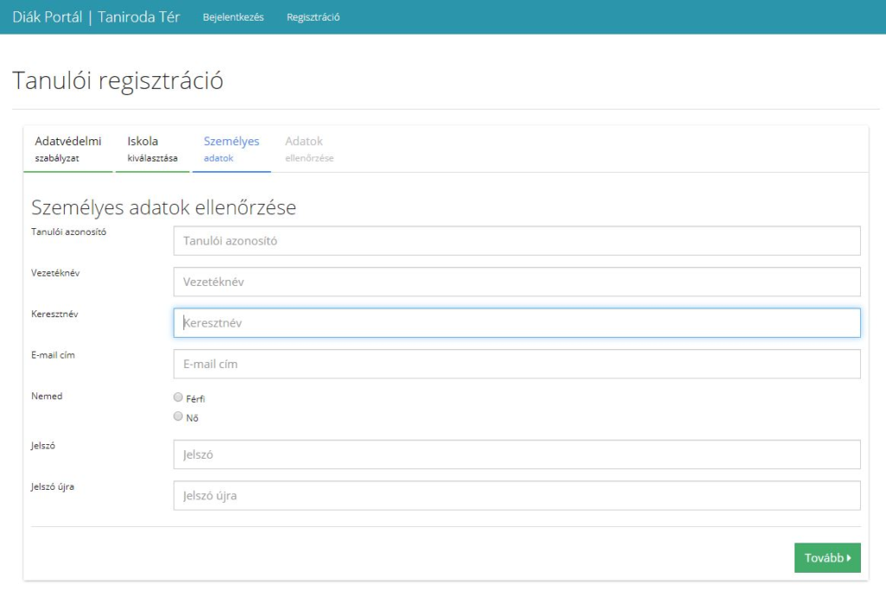Focus the Tanulói azonosító input field
Viewport: 886px width, 597px height.
click(x=517, y=241)
